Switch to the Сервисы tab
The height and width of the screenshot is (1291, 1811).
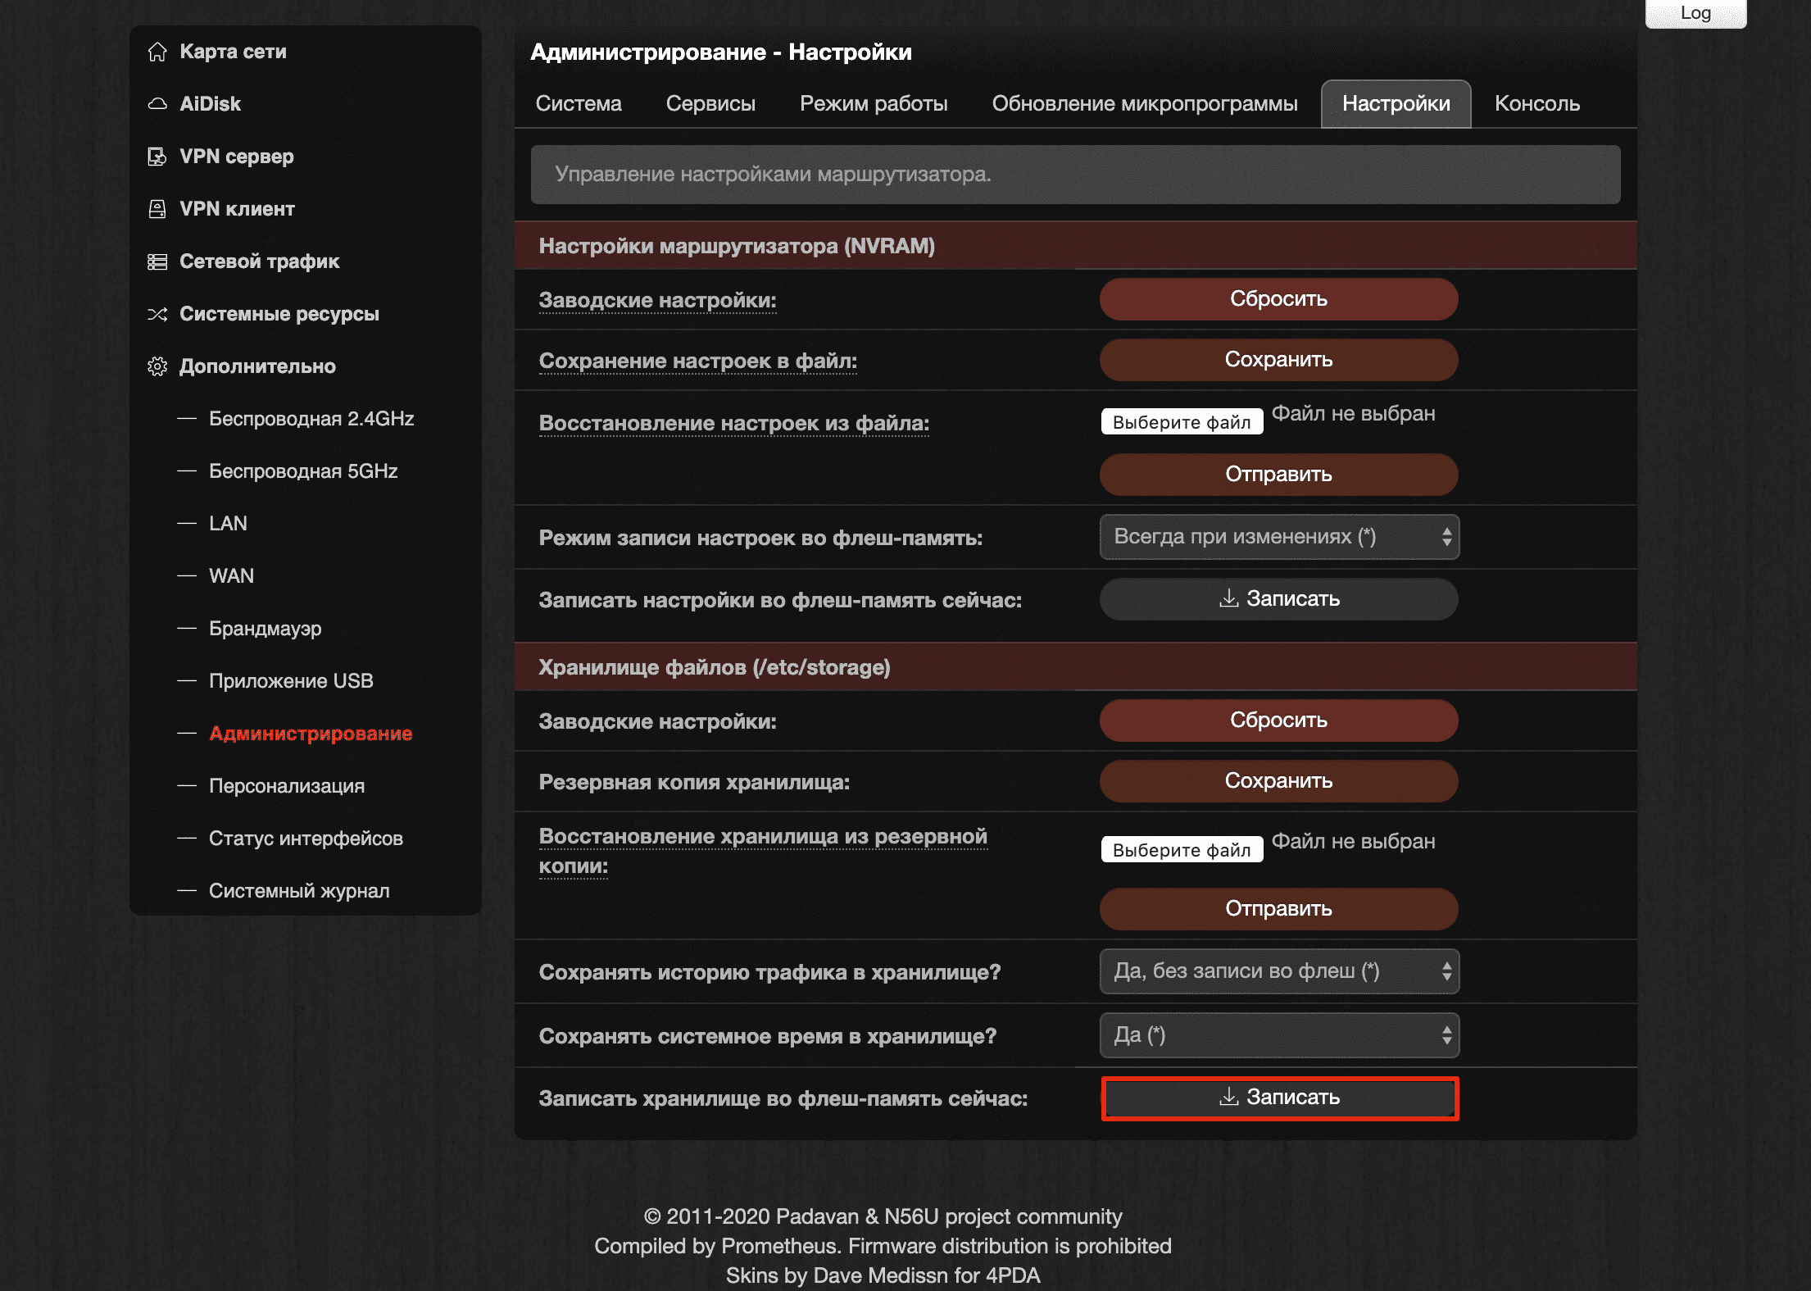(710, 104)
